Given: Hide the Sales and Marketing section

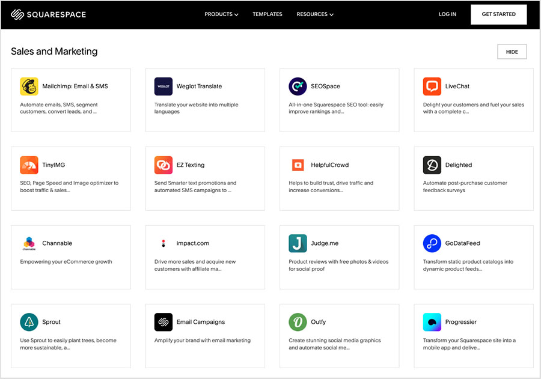Looking at the screenshot, I should (x=512, y=52).
